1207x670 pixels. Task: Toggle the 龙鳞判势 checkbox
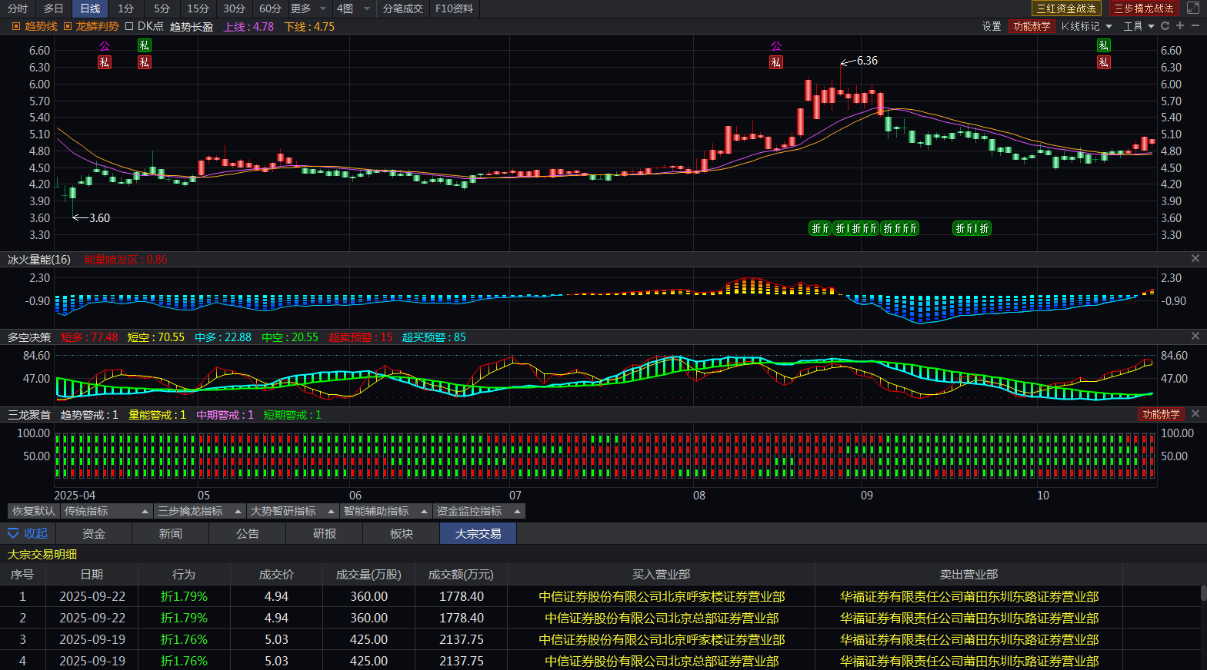coord(68,26)
